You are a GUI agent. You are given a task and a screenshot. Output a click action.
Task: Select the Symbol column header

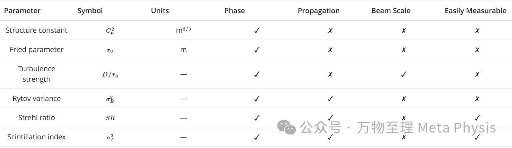tap(90, 11)
